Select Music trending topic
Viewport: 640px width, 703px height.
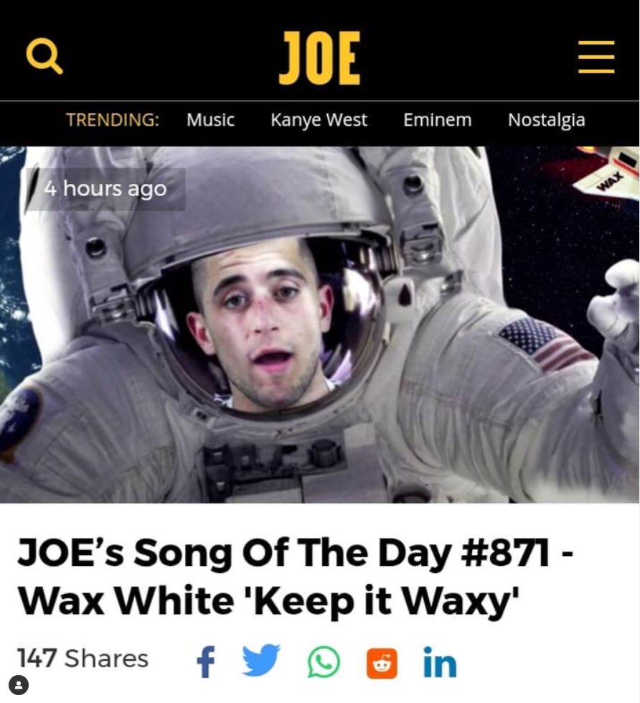point(210,120)
